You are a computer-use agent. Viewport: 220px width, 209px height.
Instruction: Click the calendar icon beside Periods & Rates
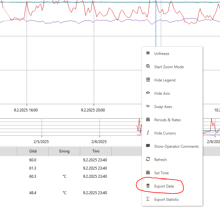(x=148, y=120)
